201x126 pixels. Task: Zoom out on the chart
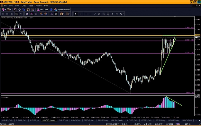coord(46,14)
